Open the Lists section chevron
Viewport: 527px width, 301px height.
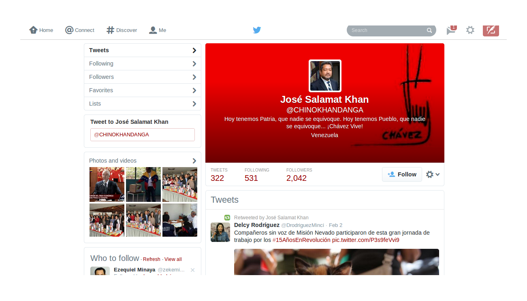(194, 104)
